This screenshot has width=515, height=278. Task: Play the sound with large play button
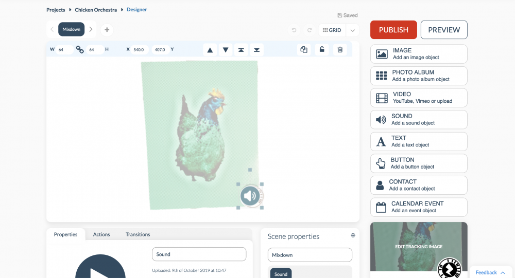click(x=100, y=266)
